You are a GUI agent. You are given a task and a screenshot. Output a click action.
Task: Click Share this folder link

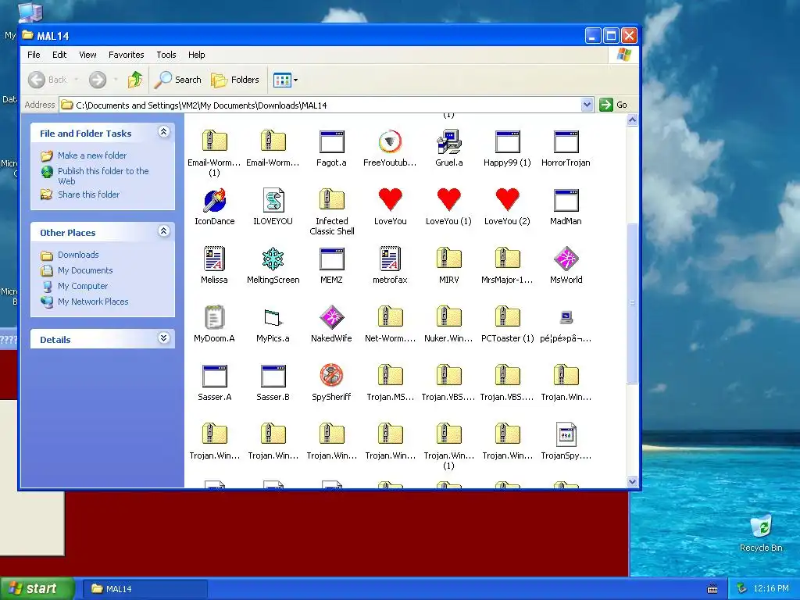(89, 195)
